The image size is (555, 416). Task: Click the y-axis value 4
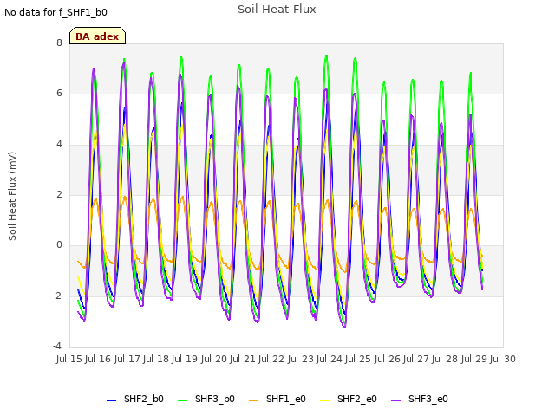coord(59,145)
